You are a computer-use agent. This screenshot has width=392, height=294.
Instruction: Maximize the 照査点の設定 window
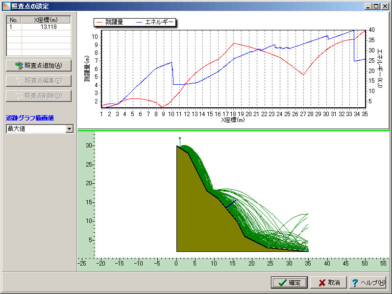click(x=376, y=6)
